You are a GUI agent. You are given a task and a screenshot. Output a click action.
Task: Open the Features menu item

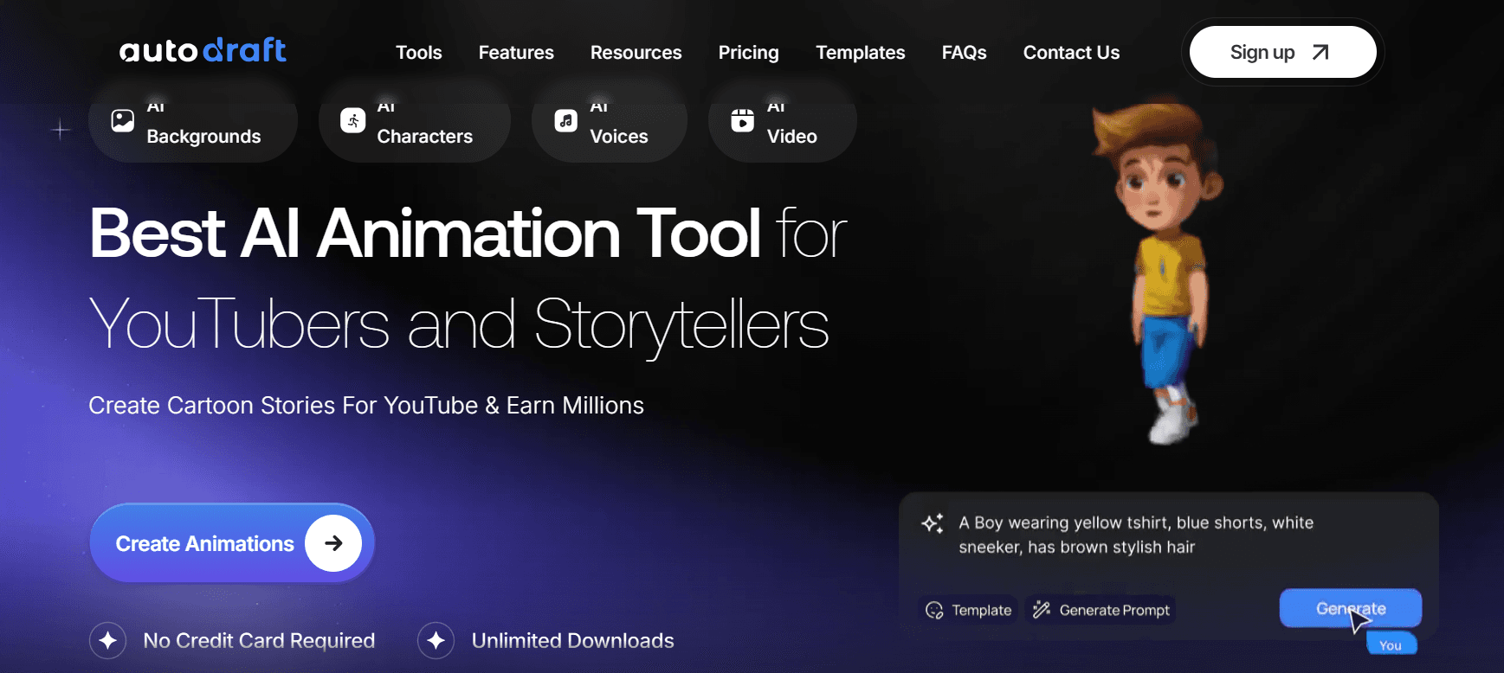(x=516, y=53)
